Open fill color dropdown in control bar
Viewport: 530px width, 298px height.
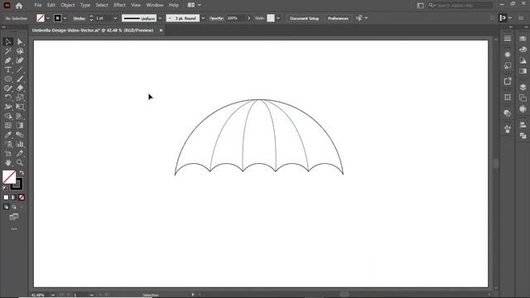pos(48,18)
